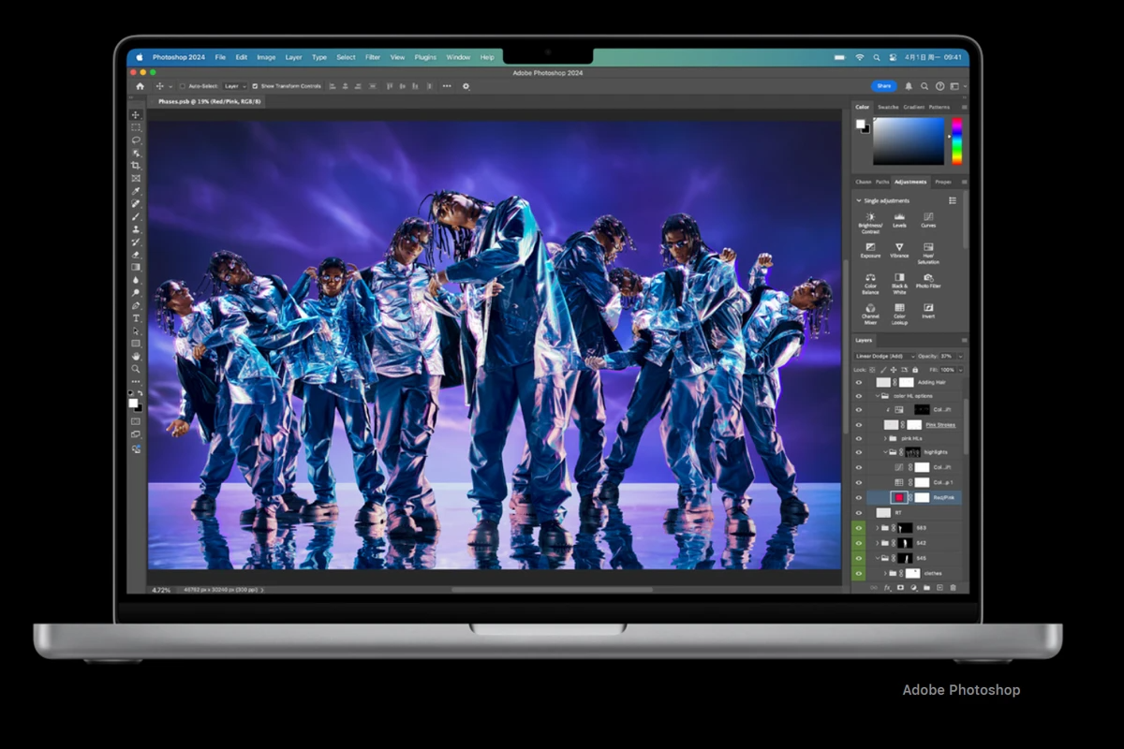Add an Invert adjustment
This screenshot has height=749, width=1124.
coord(928,311)
